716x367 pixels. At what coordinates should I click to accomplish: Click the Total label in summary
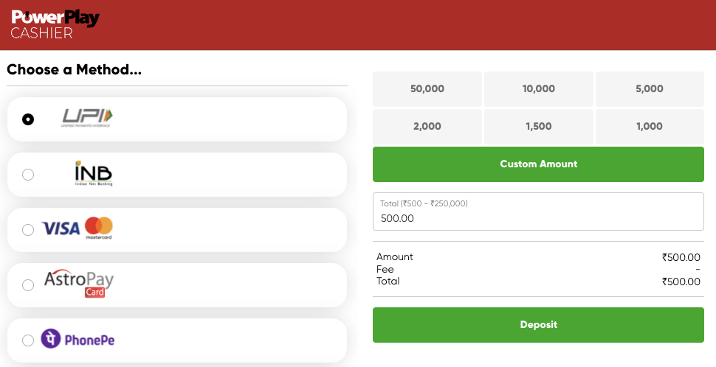click(388, 281)
